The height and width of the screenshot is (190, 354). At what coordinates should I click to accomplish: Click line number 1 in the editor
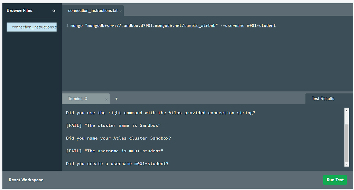point(67,26)
